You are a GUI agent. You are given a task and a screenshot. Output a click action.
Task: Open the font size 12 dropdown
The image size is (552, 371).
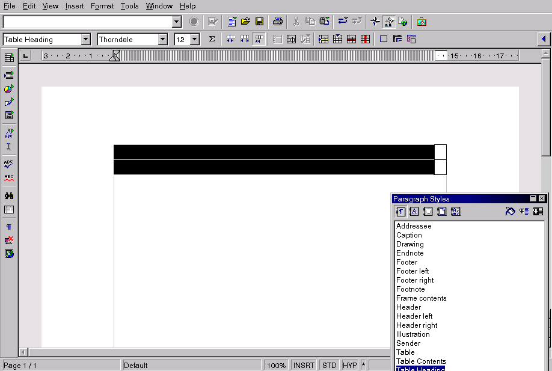coord(194,40)
